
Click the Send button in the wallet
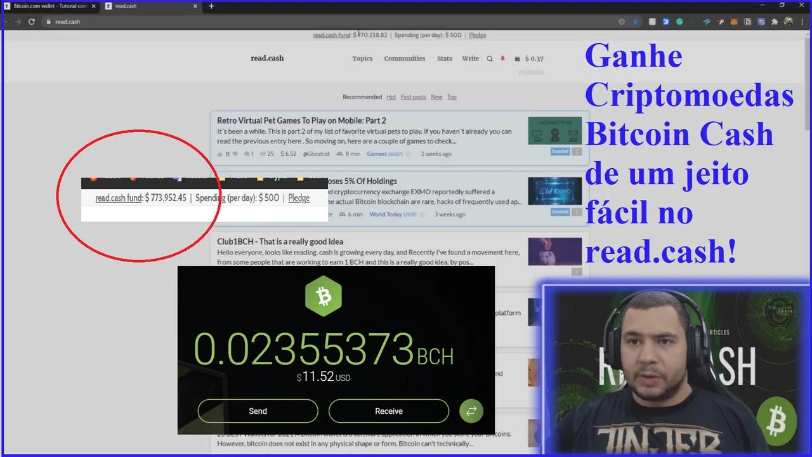[258, 411]
